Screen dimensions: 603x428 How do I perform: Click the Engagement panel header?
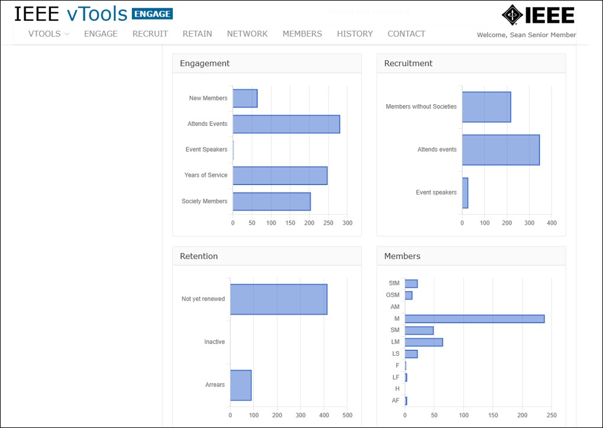tap(267, 63)
